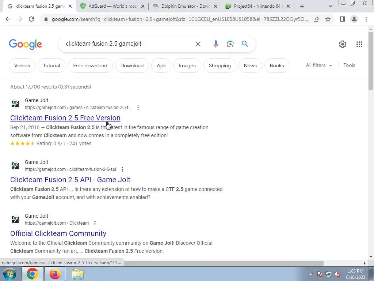Click the clickteam-fusion-2-5-api URL breadcrumb
374x281 pixels.
pos(70,169)
